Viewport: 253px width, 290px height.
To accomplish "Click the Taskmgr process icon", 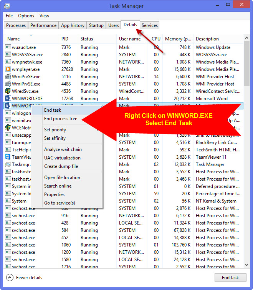I will pos(8,164).
